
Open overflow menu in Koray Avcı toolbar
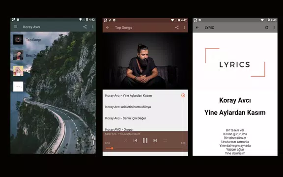pos(92,27)
